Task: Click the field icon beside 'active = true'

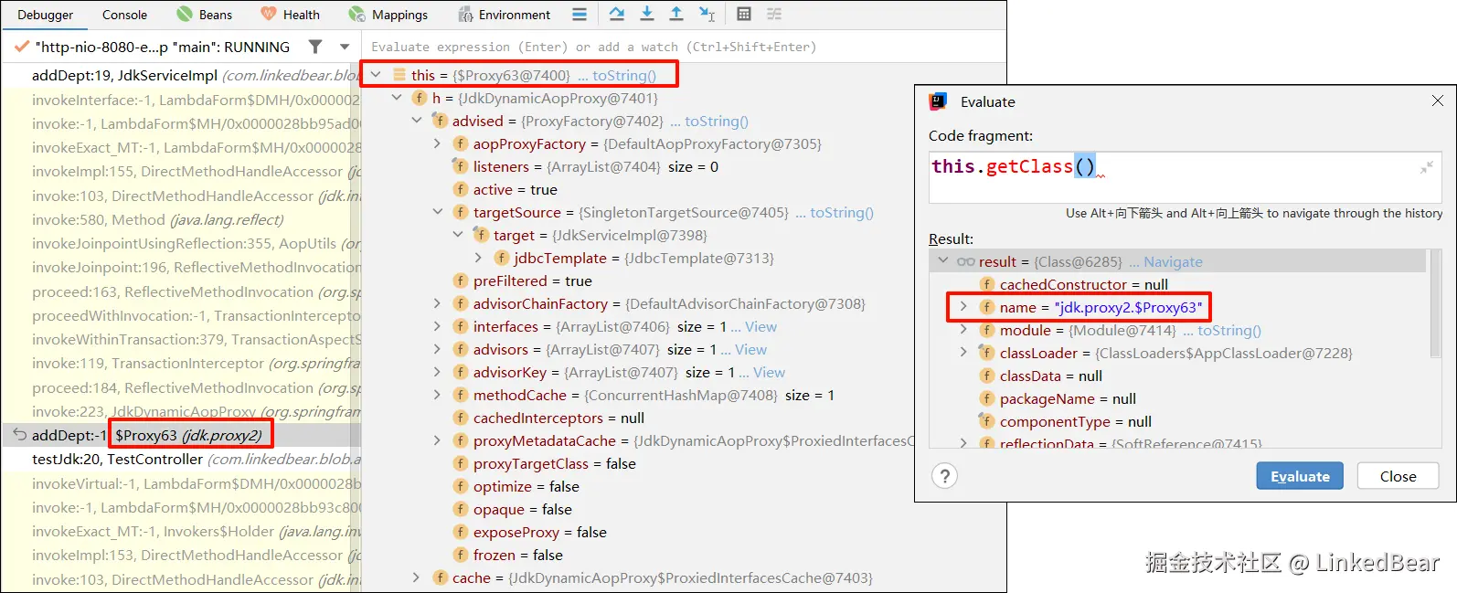Action: pyautogui.click(x=460, y=189)
